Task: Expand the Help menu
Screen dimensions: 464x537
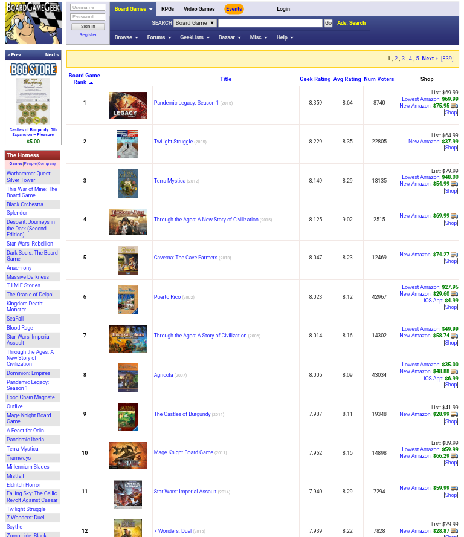Action: 285,37
